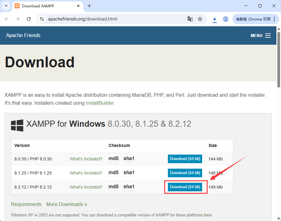281x221 pixels.
Task: Click the browser back arrow
Action: pos(7,19)
